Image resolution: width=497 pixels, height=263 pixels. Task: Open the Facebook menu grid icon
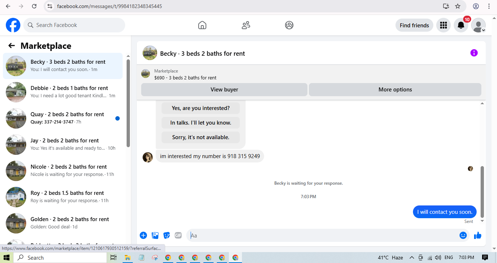pos(443,25)
